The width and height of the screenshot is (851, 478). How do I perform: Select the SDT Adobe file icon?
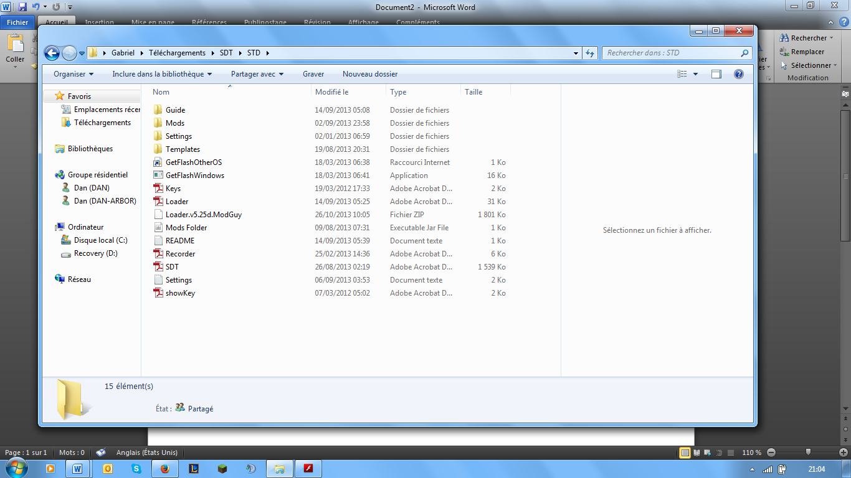(158, 267)
